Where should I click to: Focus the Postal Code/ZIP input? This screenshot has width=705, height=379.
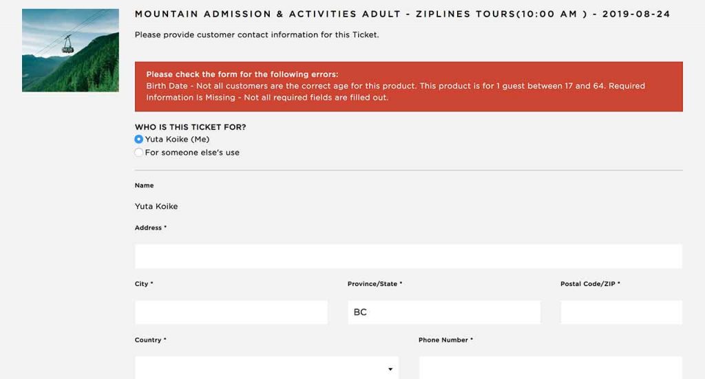[621, 312]
